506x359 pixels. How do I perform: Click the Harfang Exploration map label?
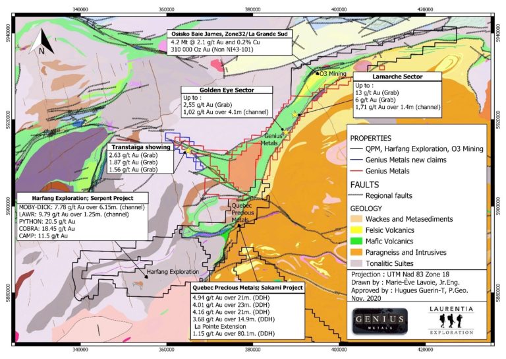tap(173, 272)
